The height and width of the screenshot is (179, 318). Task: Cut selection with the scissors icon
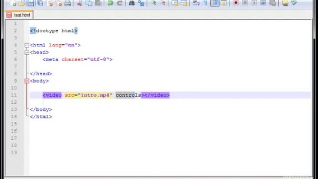[x=79, y=3]
